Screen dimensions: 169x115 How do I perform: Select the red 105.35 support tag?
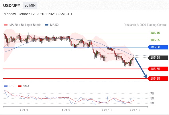[x=158, y=69]
